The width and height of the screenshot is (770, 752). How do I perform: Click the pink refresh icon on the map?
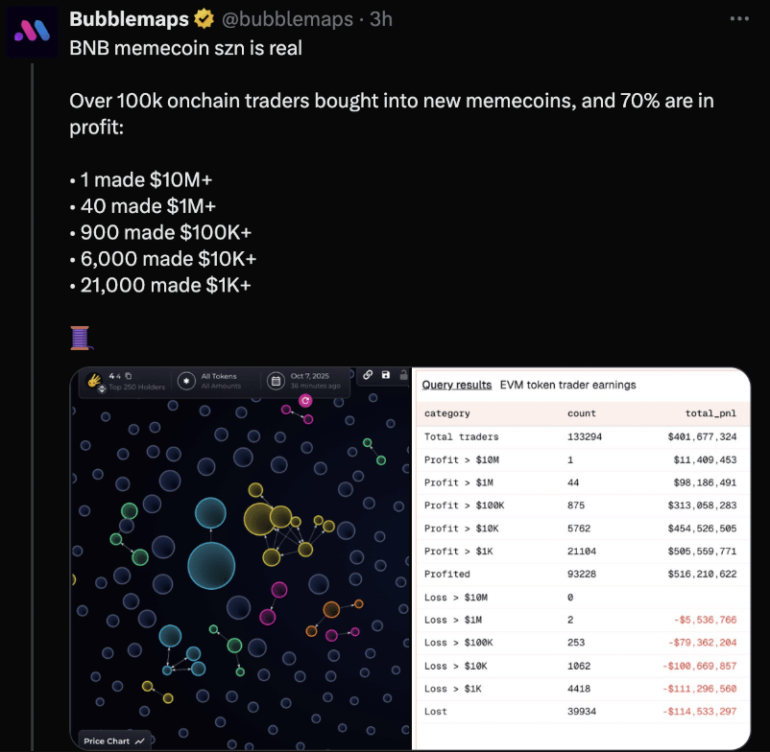pos(305,400)
